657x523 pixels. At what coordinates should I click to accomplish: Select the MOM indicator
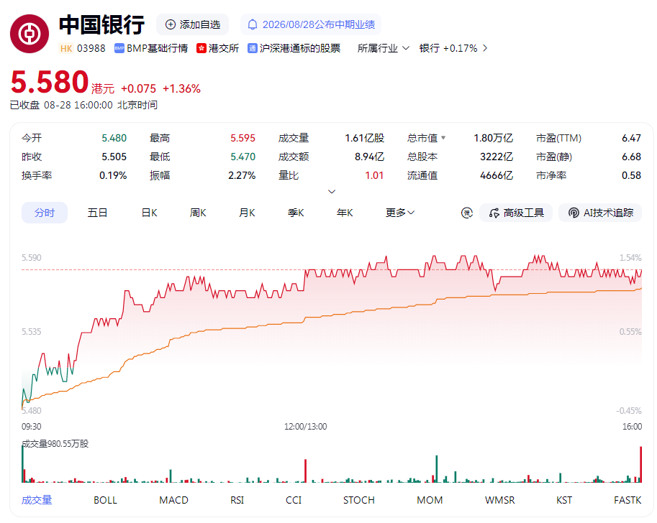(x=430, y=500)
